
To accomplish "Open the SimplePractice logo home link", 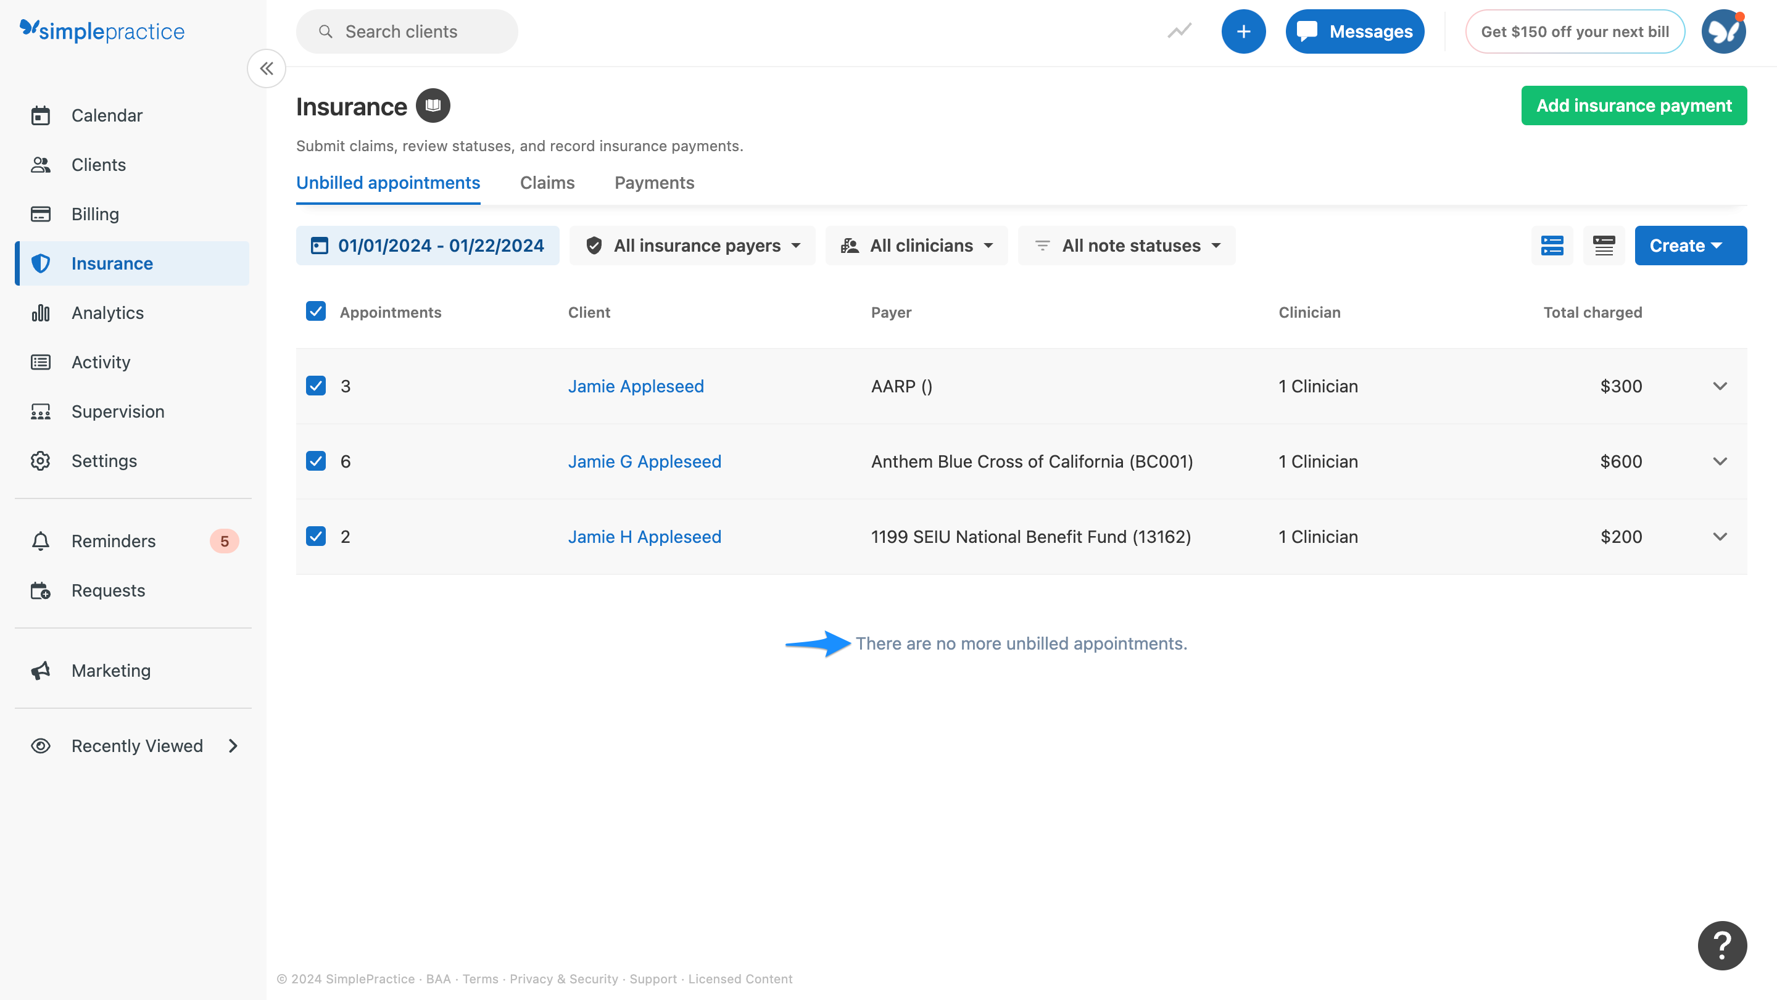I will click(x=102, y=31).
